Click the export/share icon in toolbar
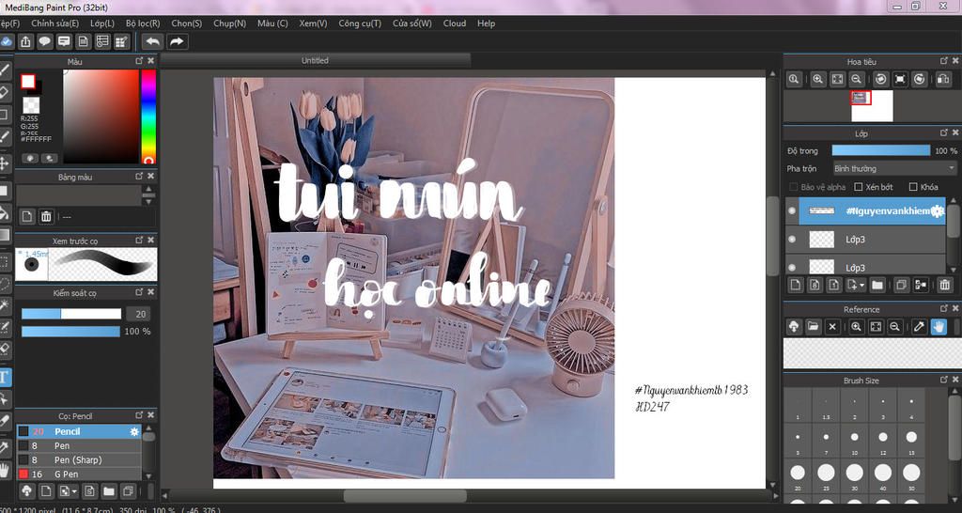Screen dimensions: 962x513 25,41
